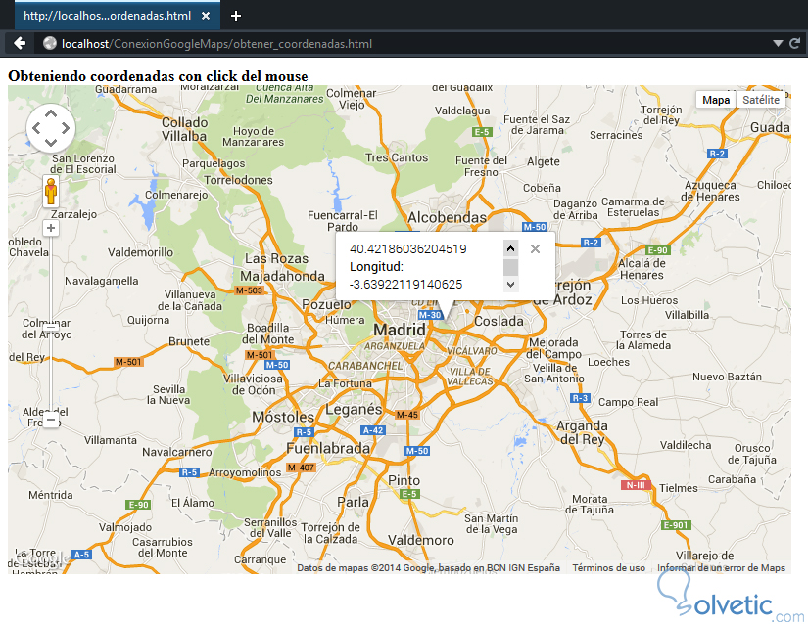Open a new browser tab with plus button
Screen dimensions: 808x624
[236, 16]
